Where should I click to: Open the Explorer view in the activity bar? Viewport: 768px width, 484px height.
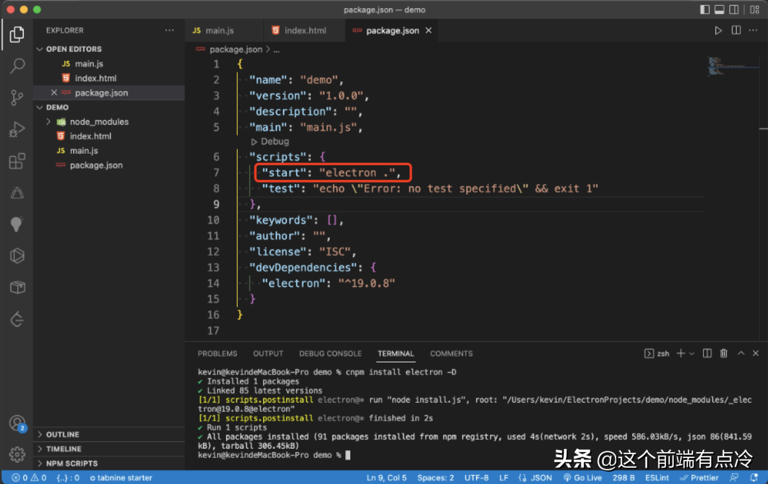click(x=17, y=34)
